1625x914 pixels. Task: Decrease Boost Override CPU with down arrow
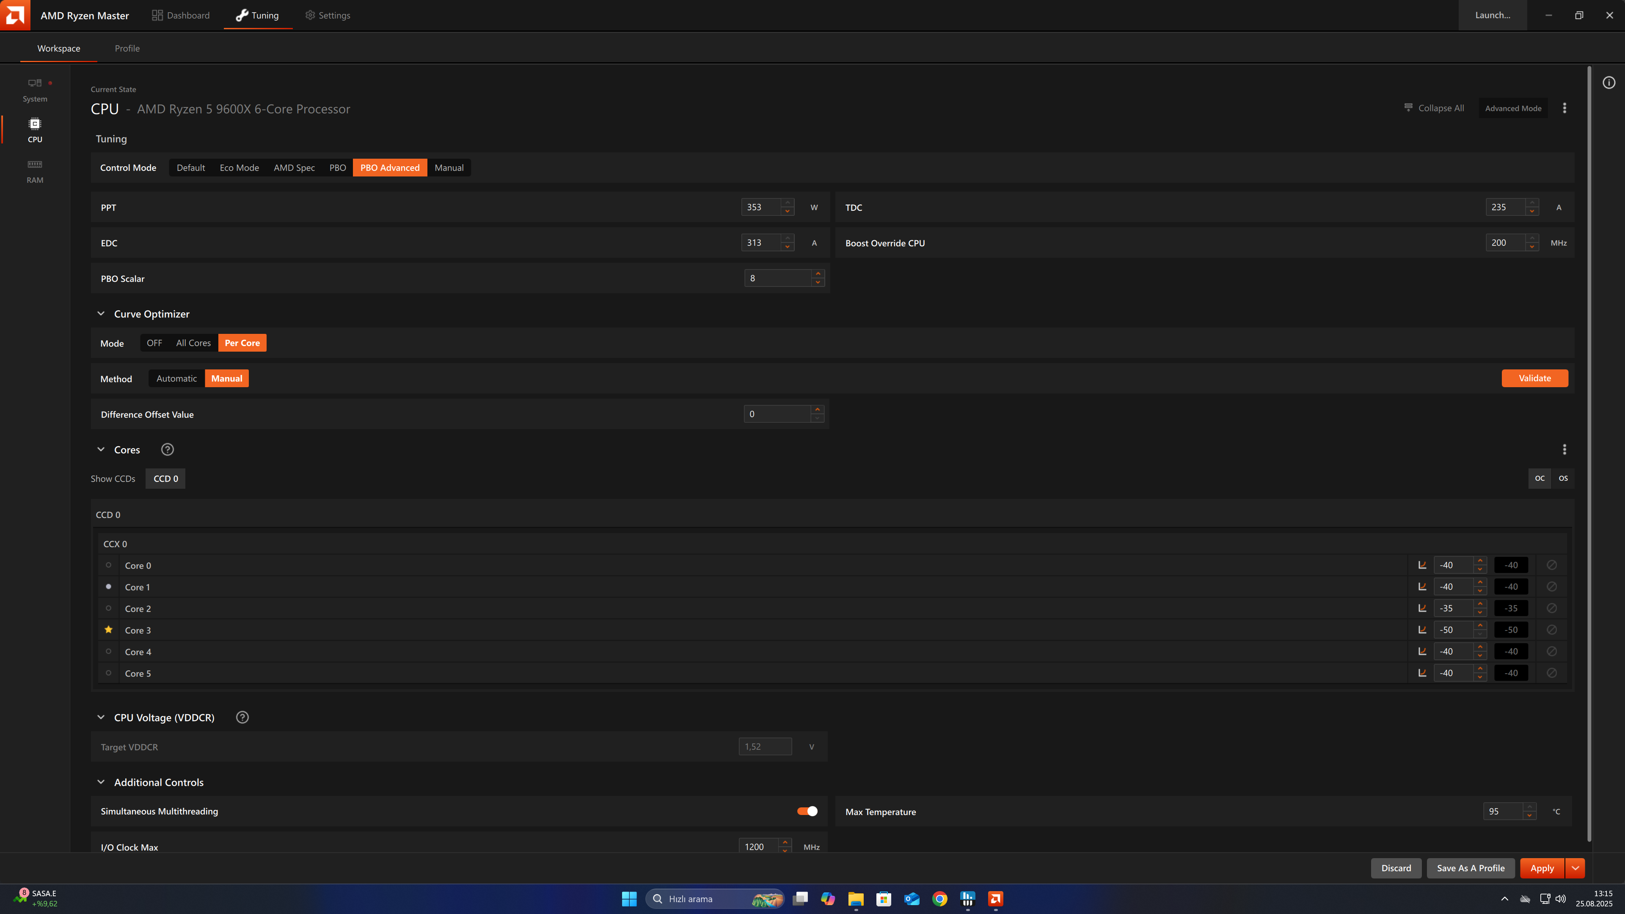tap(1532, 247)
